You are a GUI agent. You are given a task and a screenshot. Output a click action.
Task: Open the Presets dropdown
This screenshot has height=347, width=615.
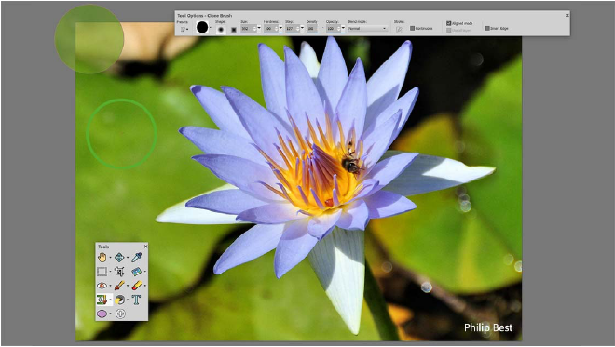pyautogui.click(x=184, y=29)
